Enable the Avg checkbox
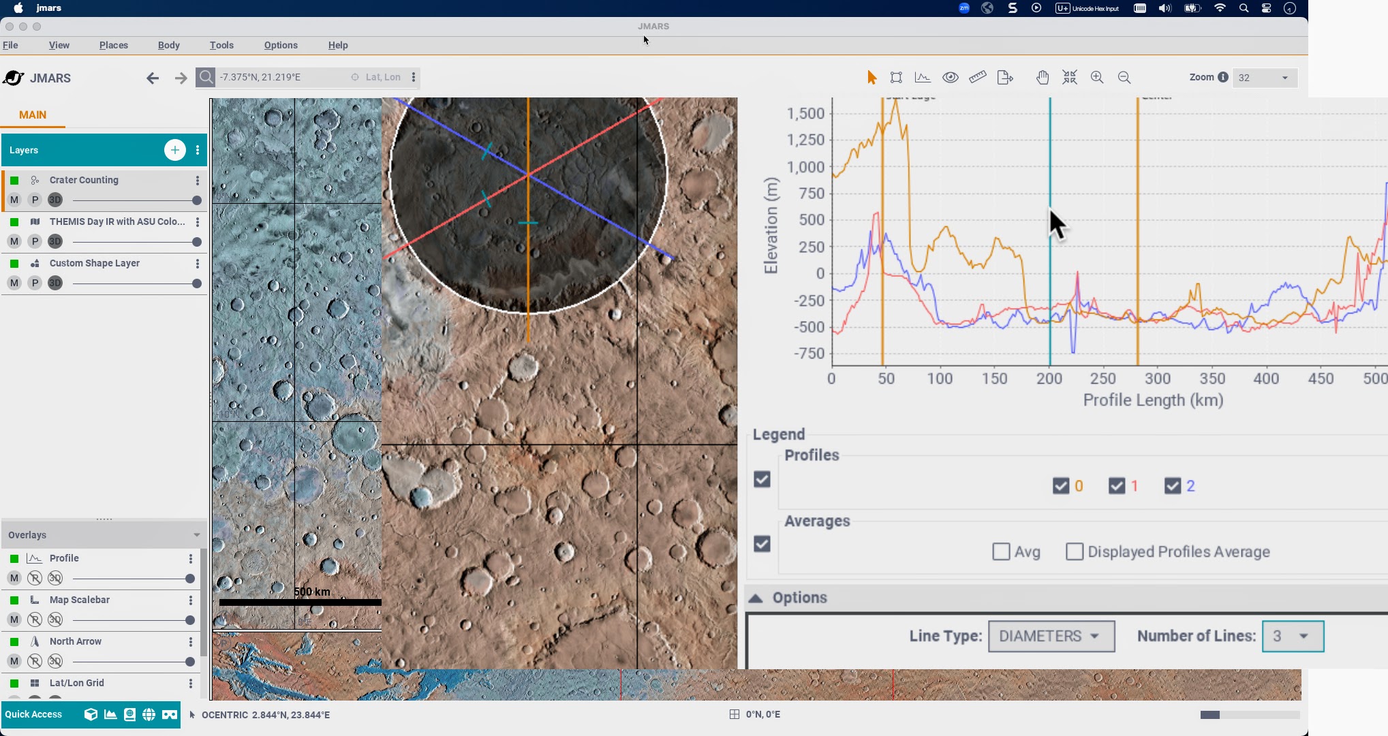The width and height of the screenshot is (1388, 736). pyautogui.click(x=1001, y=551)
